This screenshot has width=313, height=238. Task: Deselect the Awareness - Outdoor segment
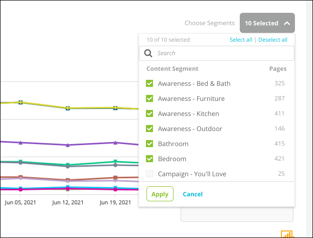coord(149,129)
